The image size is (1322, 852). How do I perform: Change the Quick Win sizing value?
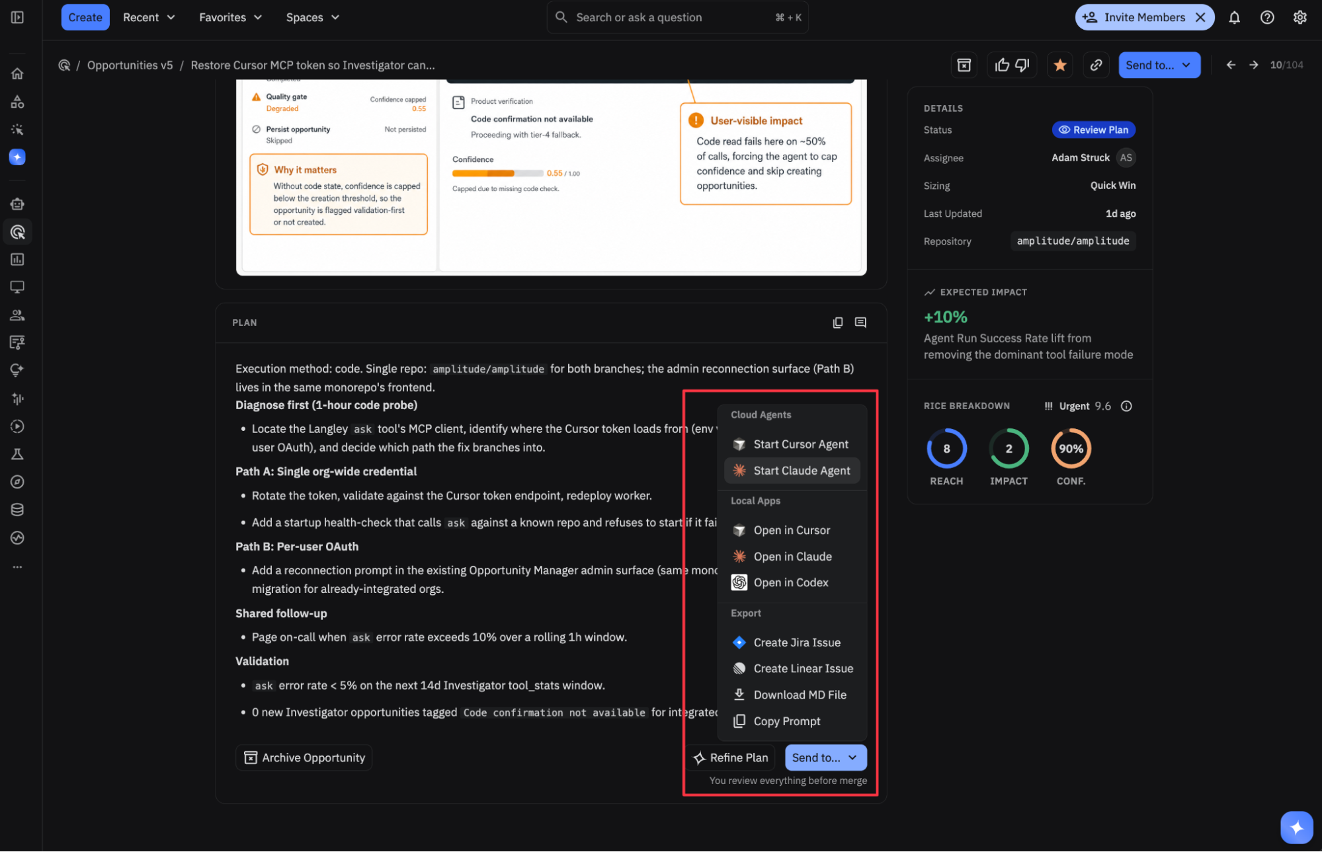tap(1113, 186)
